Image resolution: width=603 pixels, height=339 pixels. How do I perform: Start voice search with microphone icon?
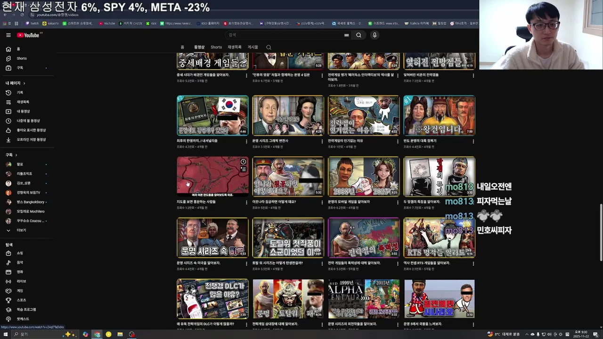[x=375, y=35]
